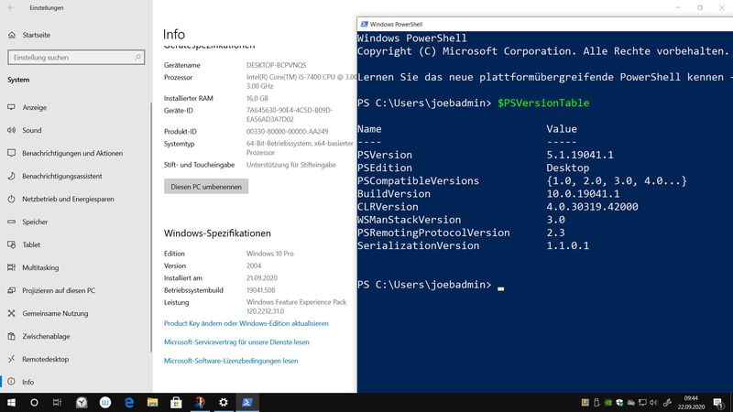733x412 pixels.
Task: Click the Edition value Windows 10 Pro
Action: coord(269,254)
